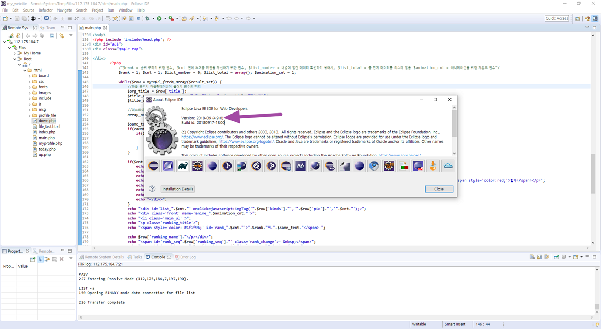This screenshot has height=329, width=601.
Task: Switch to the Tasks tab
Action: [134, 257]
